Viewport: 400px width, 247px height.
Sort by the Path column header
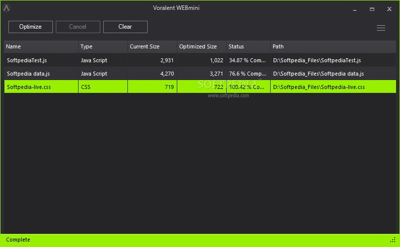(x=333, y=46)
